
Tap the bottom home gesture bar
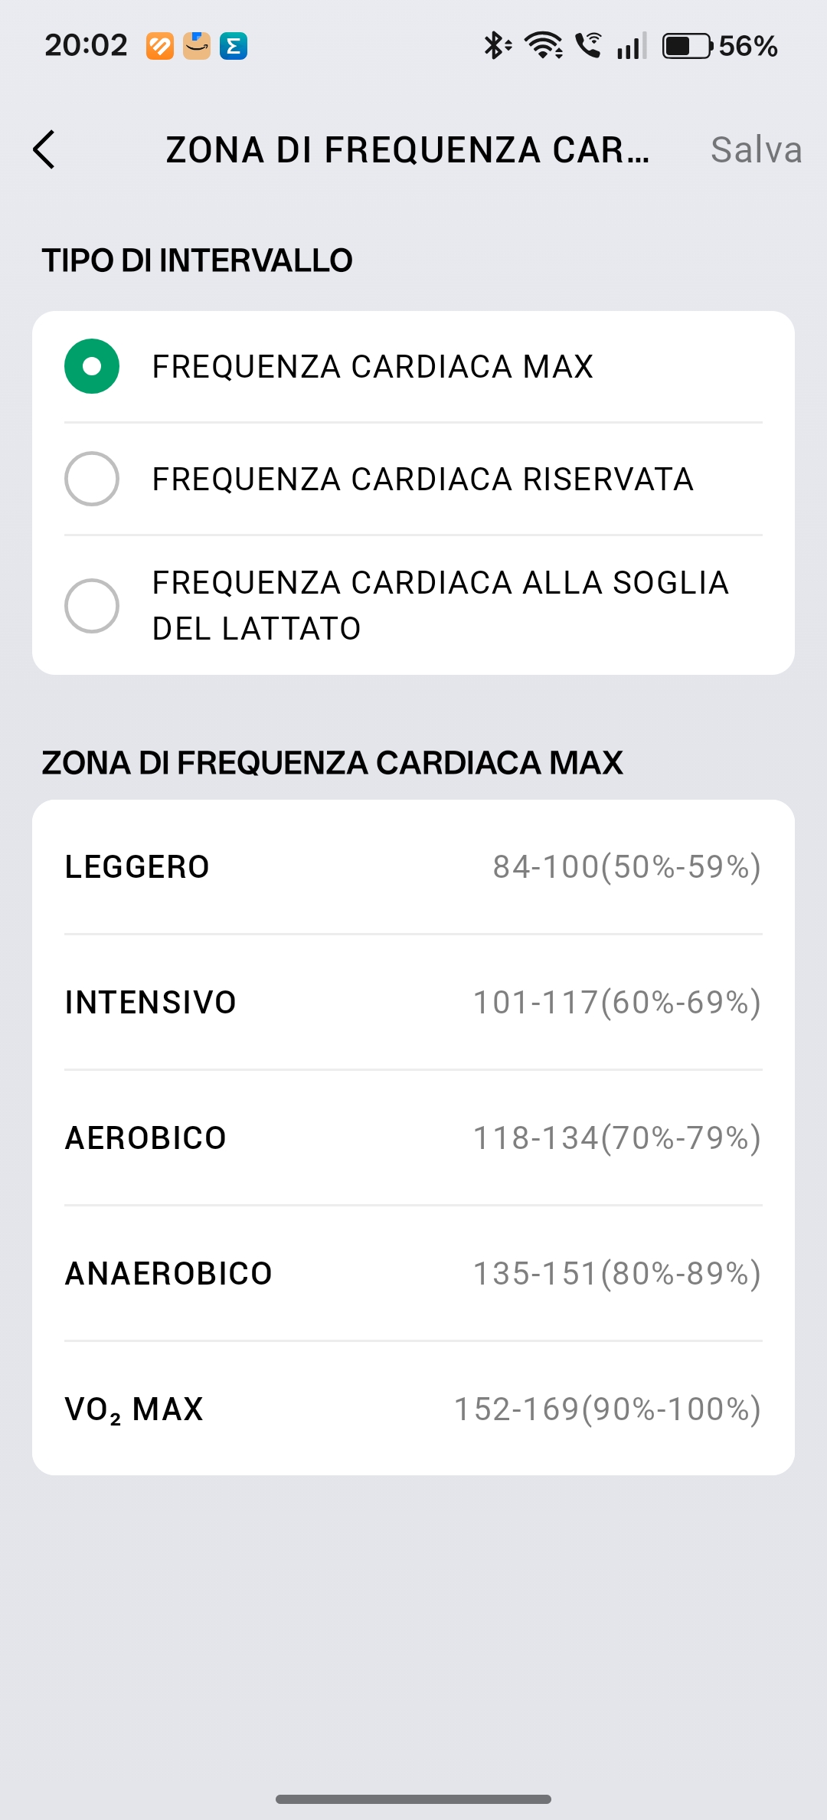413,1799
